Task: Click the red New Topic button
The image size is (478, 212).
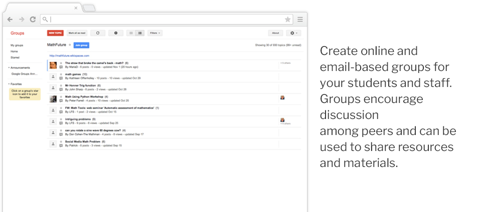Action: [55, 33]
